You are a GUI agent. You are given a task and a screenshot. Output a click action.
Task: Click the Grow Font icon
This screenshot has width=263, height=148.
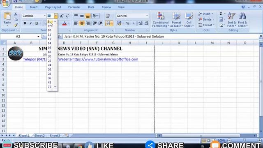(61, 16)
